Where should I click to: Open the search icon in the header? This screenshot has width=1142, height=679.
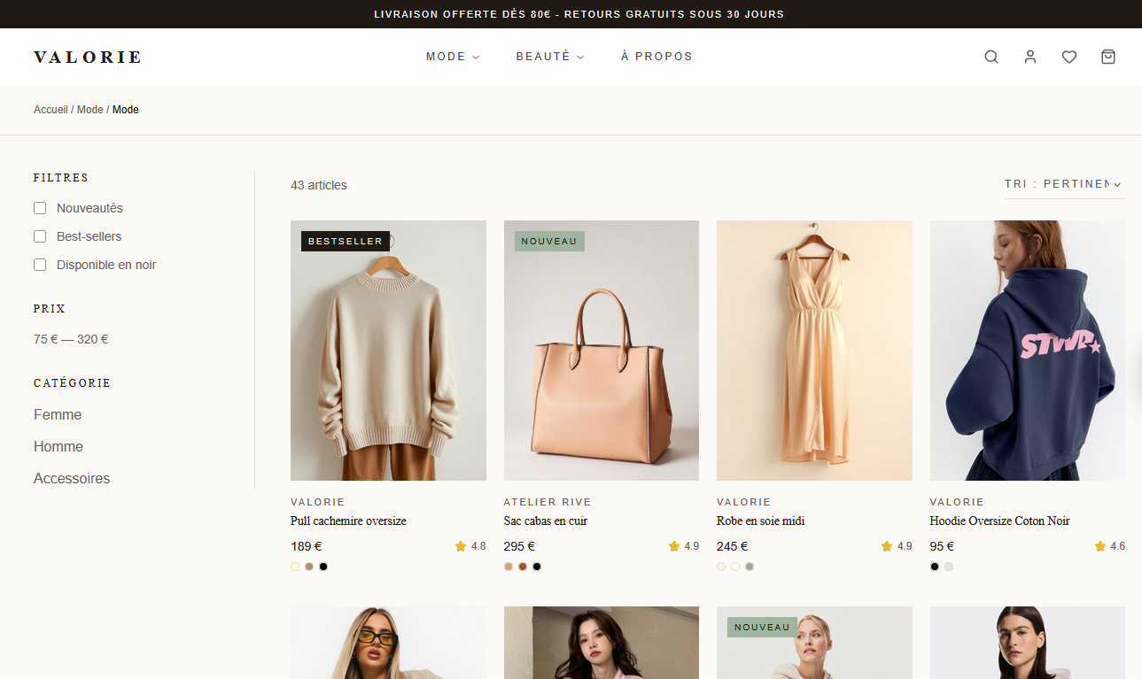click(x=991, y=57)
